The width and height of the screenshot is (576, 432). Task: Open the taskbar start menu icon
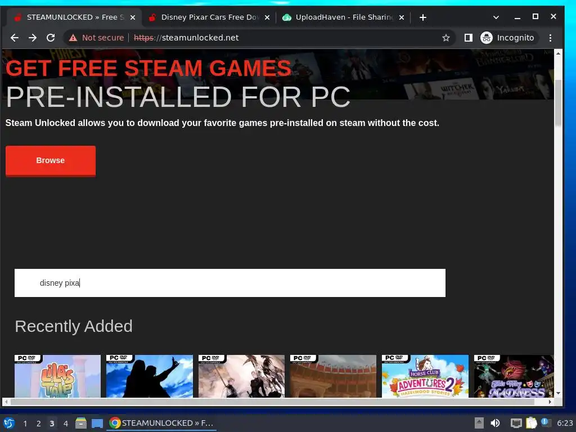[9, 423]
